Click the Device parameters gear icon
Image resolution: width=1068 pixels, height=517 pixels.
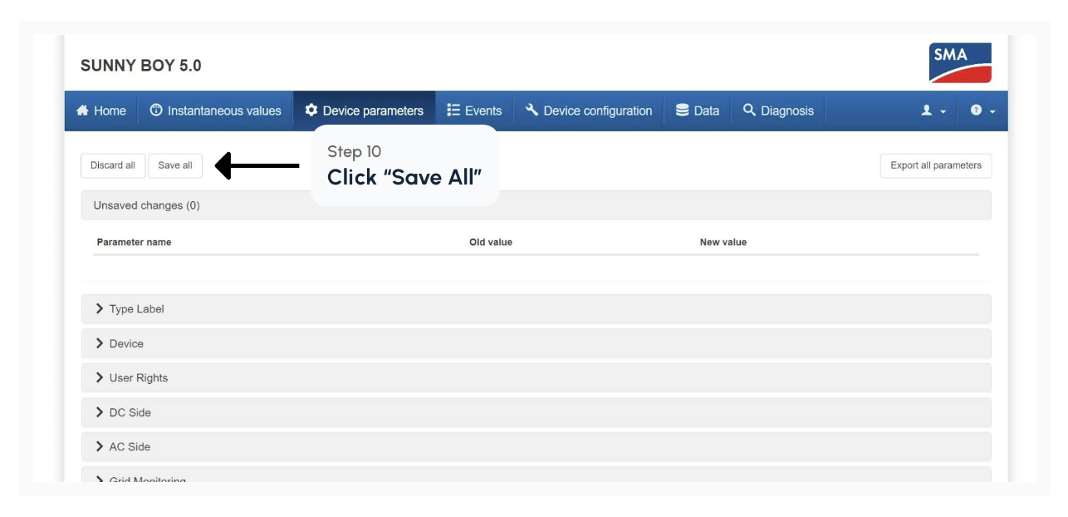click(311, 111)
